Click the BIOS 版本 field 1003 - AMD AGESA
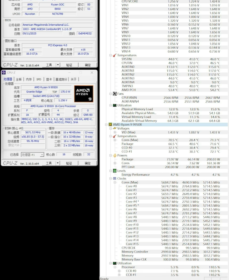 (58, 29)
